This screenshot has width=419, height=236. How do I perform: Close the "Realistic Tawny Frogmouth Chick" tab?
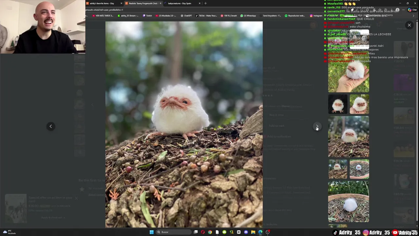click(x=160, y=3)
